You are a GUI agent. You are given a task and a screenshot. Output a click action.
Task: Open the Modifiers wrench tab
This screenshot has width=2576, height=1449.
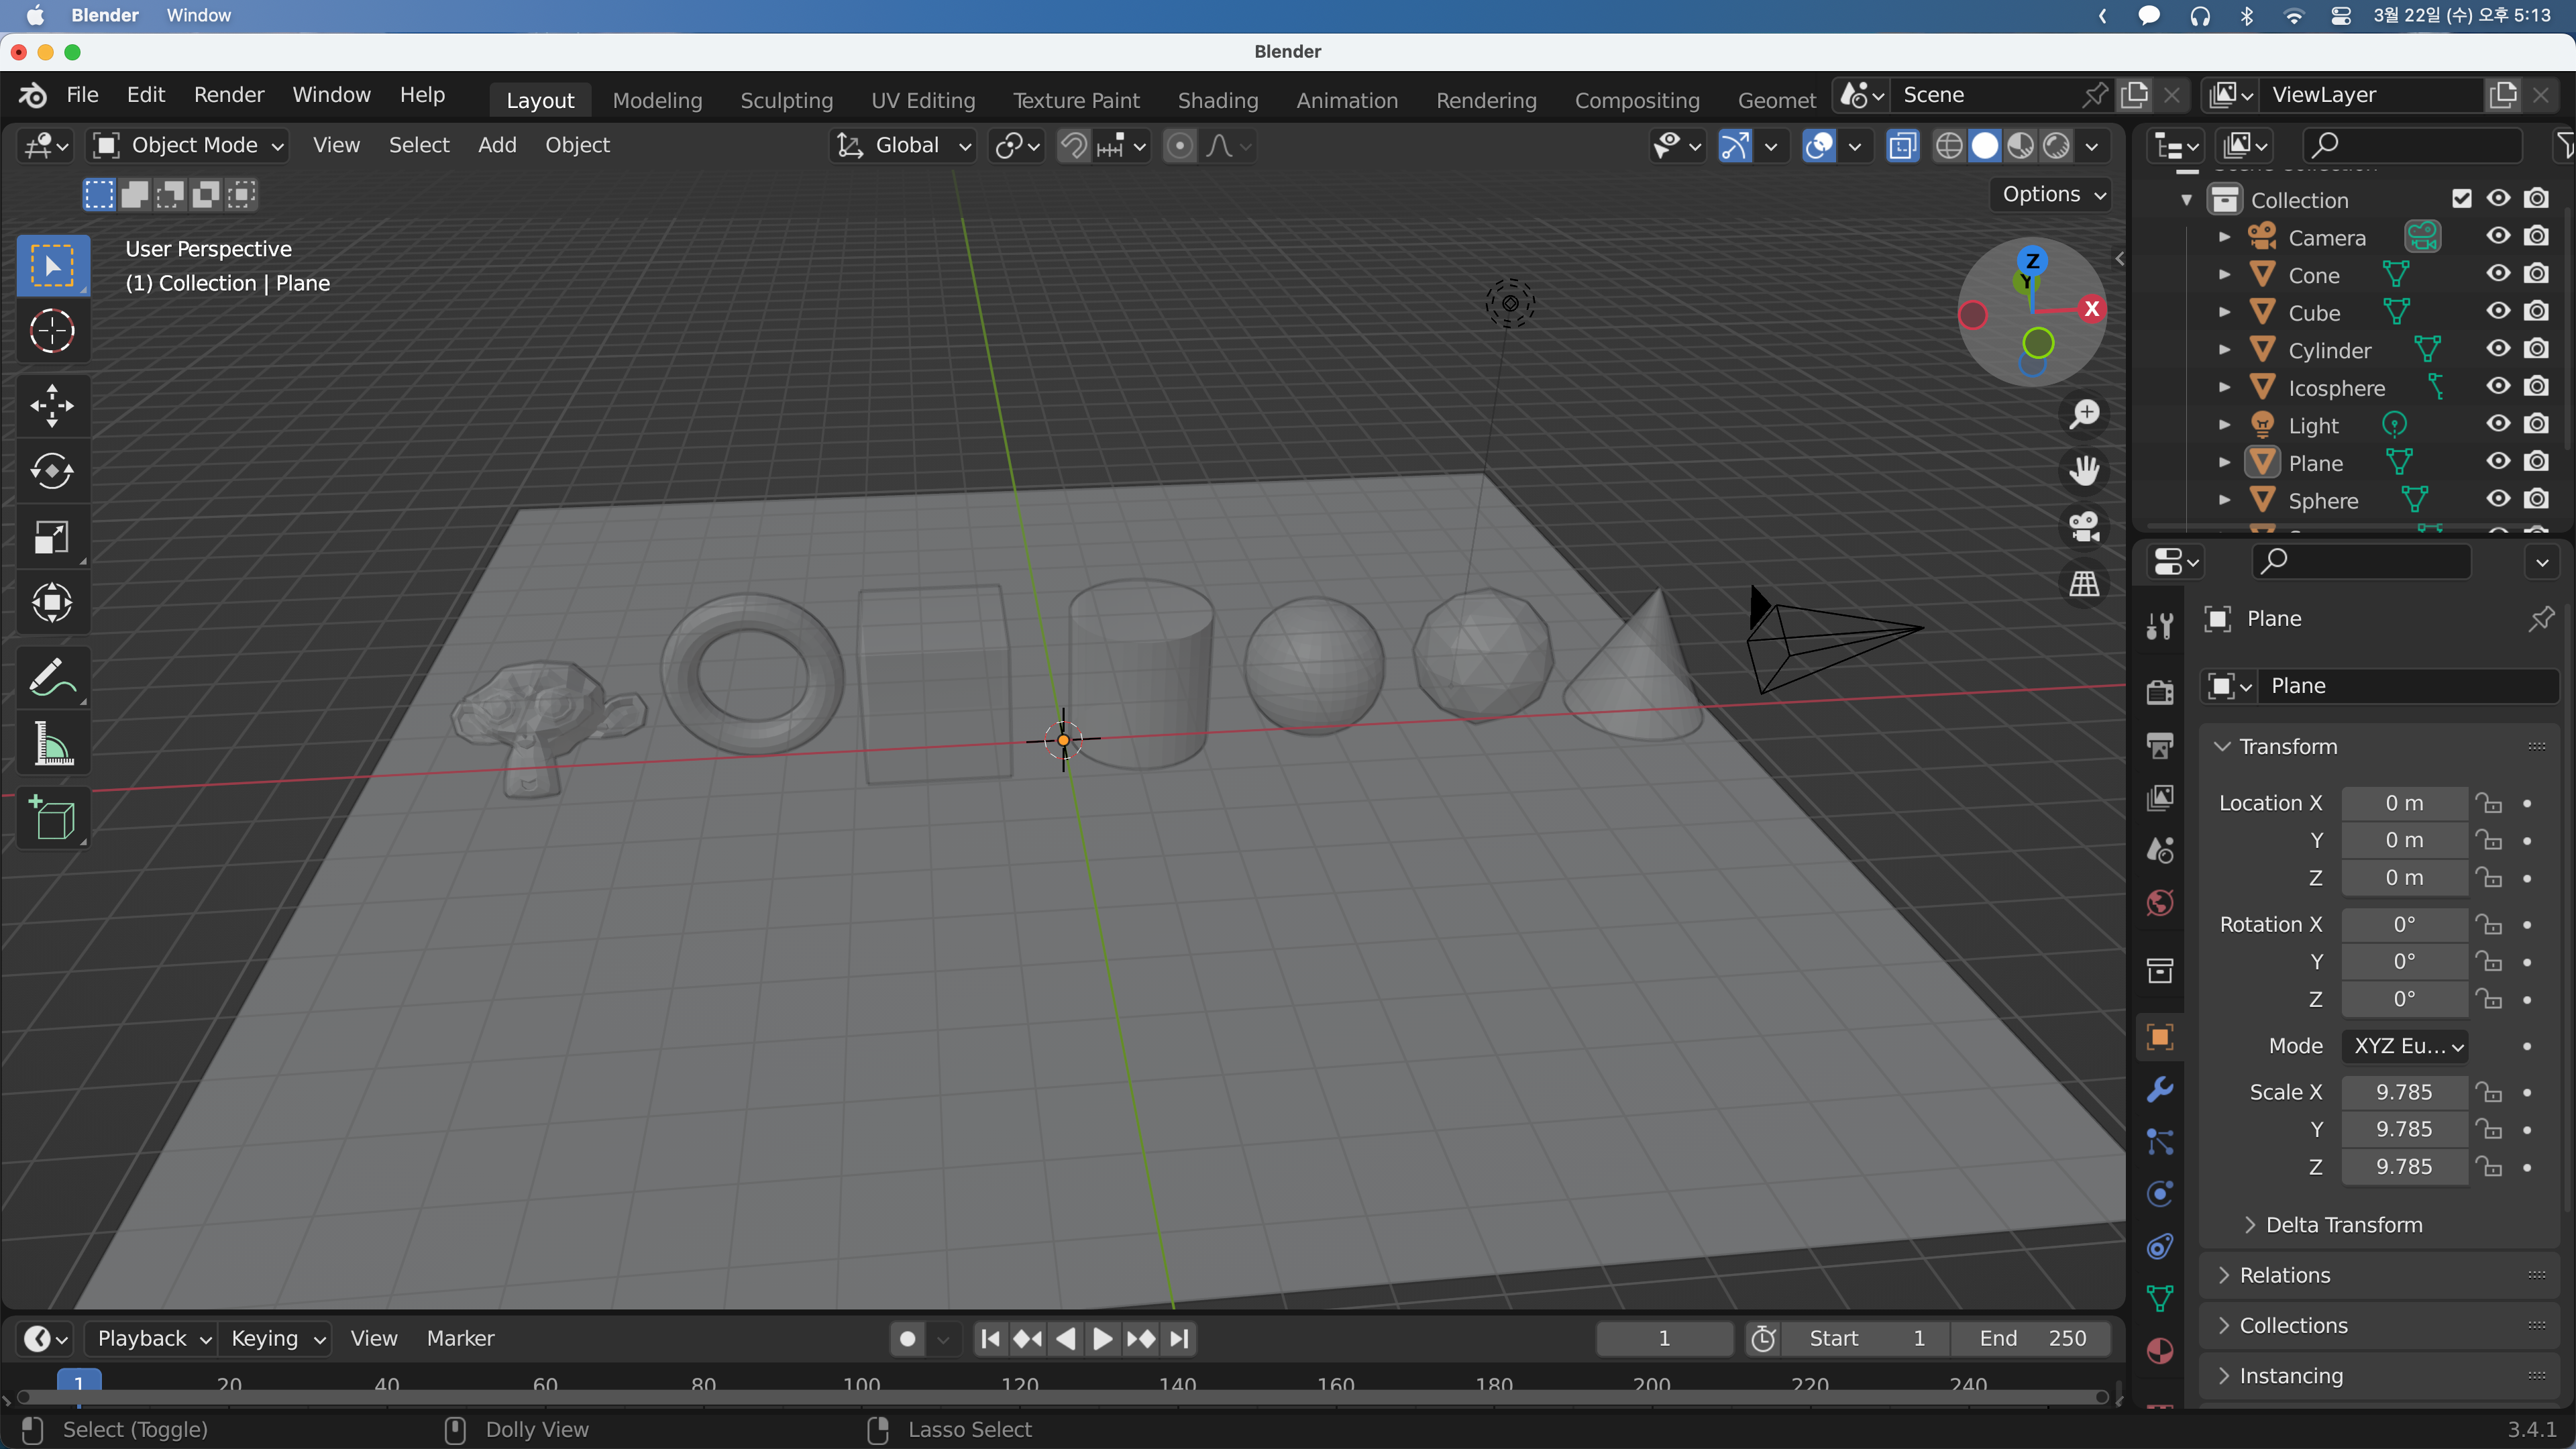coord(2160,1089)
